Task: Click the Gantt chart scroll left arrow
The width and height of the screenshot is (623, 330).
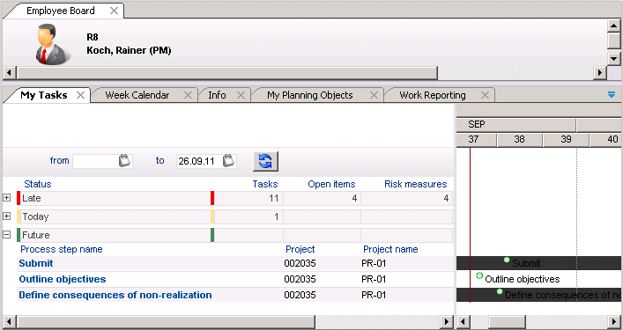Action: click(463, 321)
